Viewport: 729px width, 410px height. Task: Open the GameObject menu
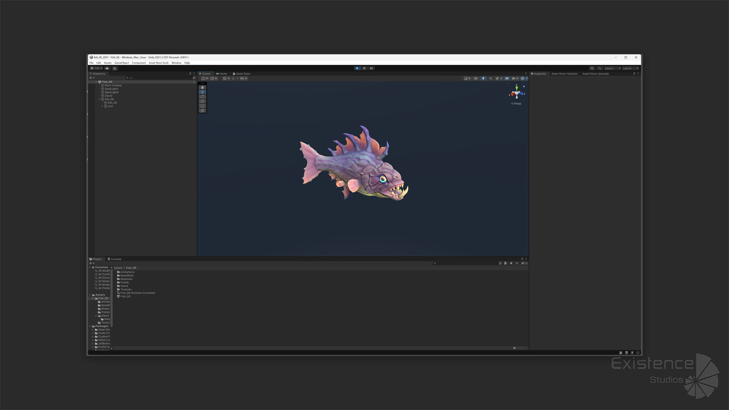coord(121,63)
